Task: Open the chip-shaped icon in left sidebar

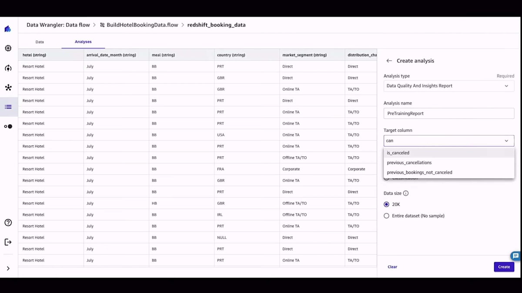Action: point(8,48)
